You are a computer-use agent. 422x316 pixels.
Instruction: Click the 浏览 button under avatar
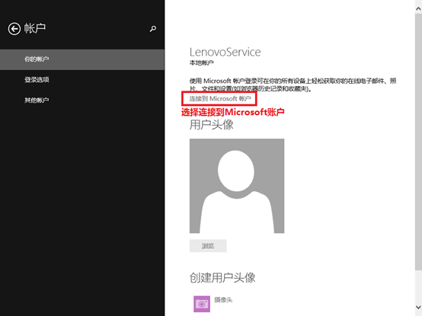[x=208, y=246]
